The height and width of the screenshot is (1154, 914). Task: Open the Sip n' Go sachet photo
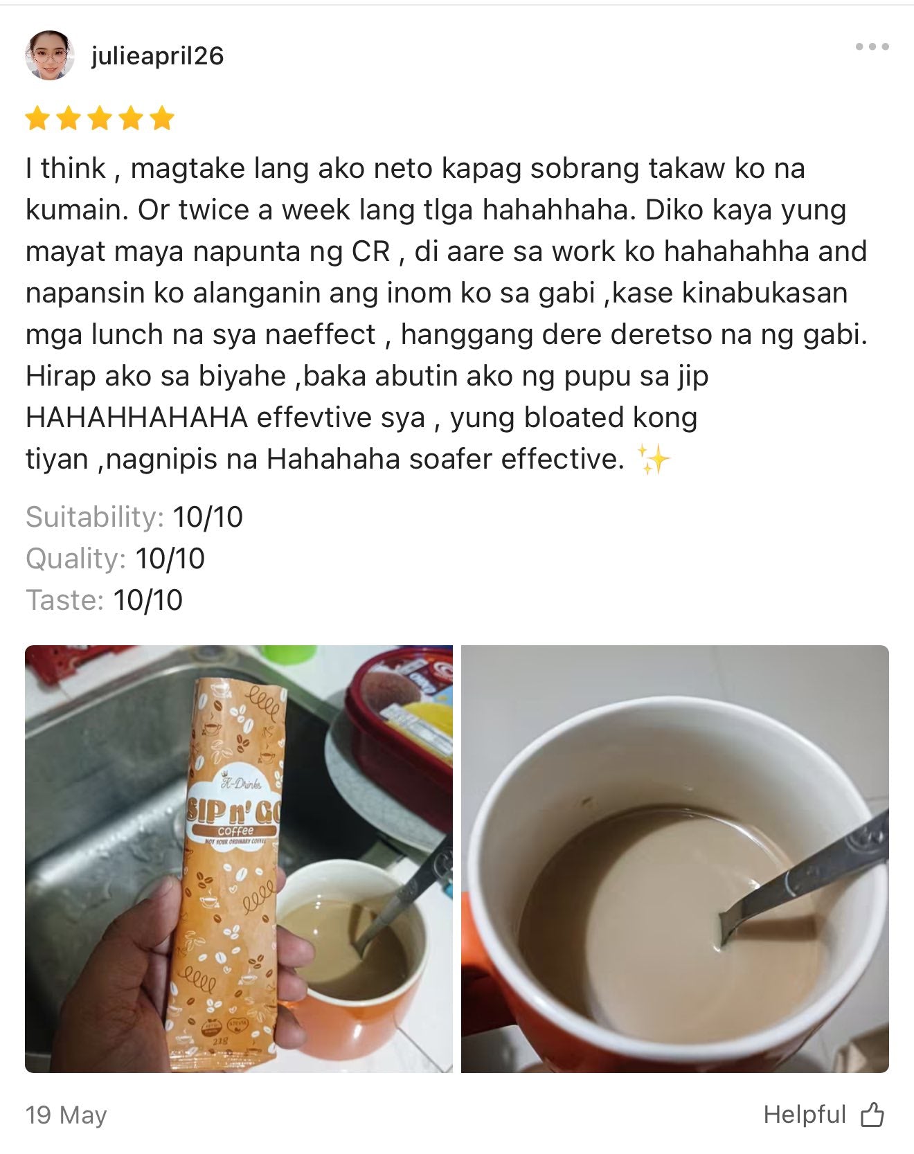239,859
